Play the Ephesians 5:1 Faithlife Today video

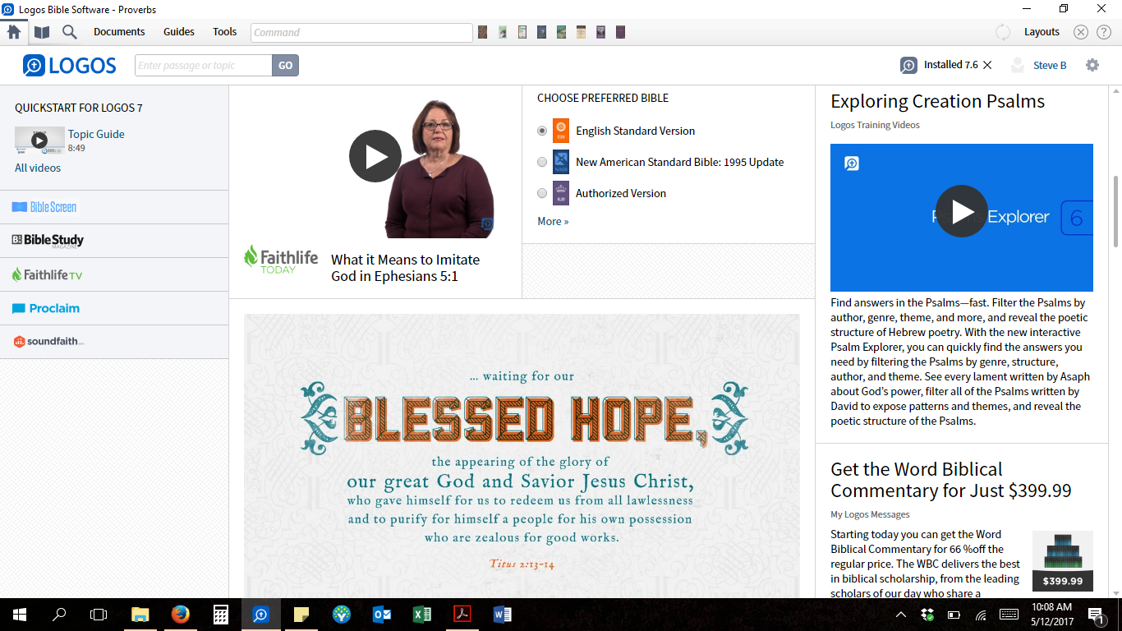point(375,155)
